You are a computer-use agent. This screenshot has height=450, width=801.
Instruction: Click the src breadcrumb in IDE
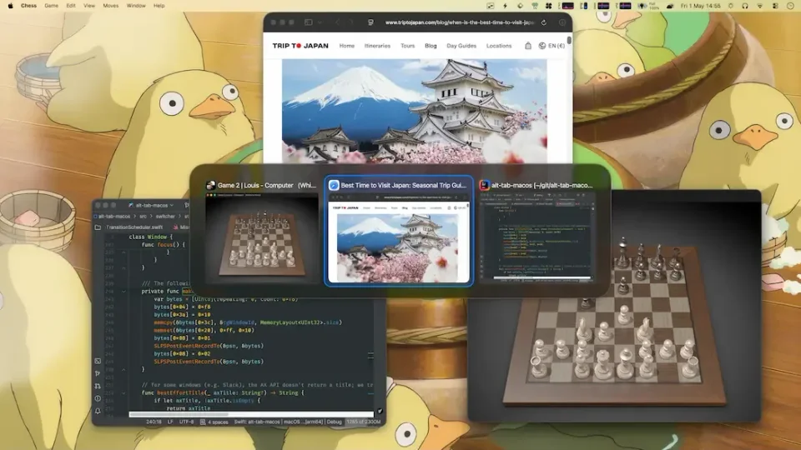(x=143, y=217)
